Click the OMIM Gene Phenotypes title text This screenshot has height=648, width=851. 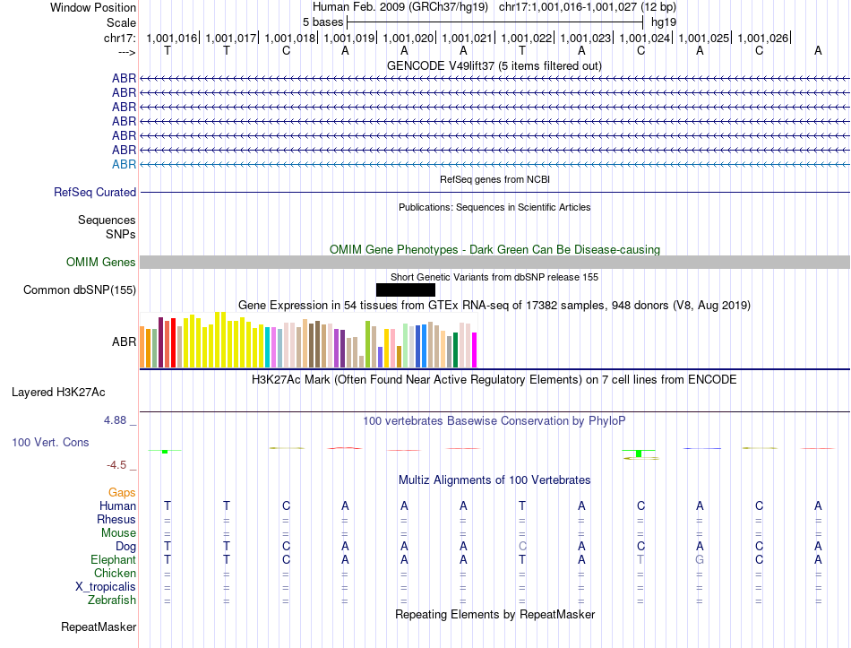pos(494,249)
